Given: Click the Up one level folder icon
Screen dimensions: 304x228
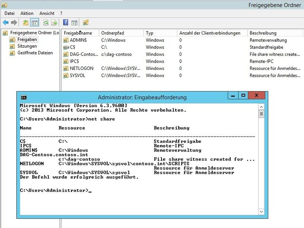Looking at the screenshot, I should click(25, 23).
